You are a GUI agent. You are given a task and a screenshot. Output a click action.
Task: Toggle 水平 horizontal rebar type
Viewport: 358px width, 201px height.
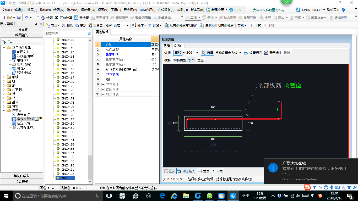192,60
